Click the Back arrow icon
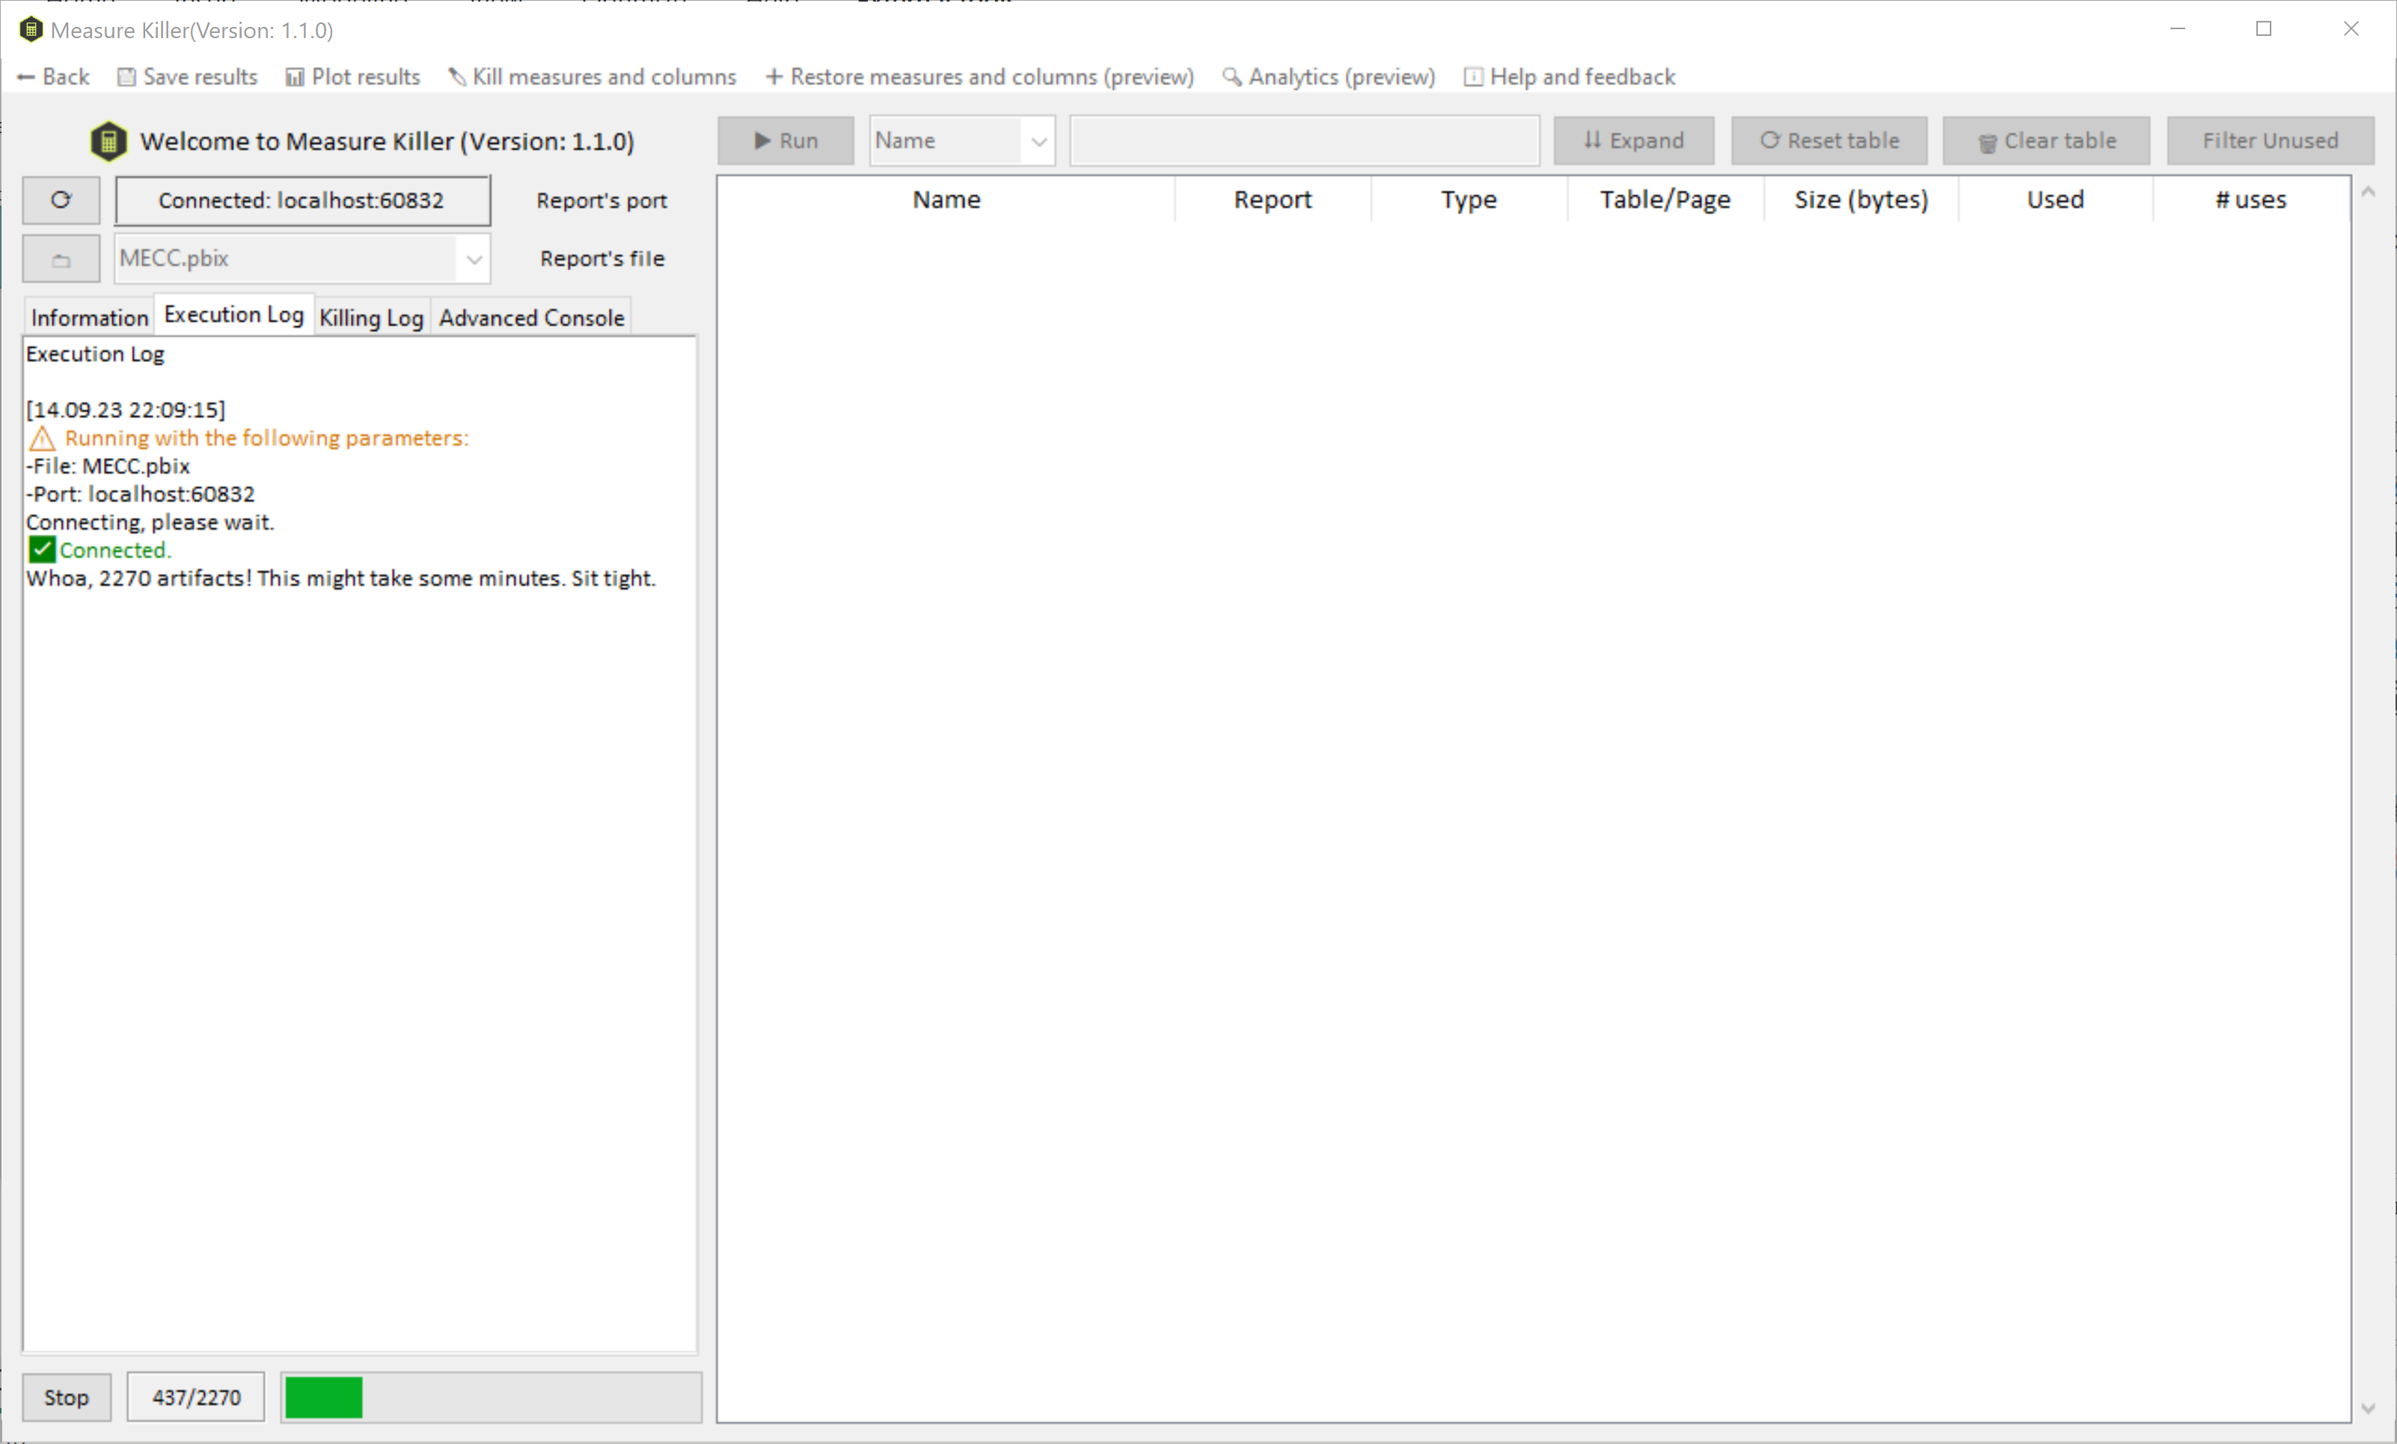The height and width of the screenshot is (1444, 2397). tap(25, 76)
